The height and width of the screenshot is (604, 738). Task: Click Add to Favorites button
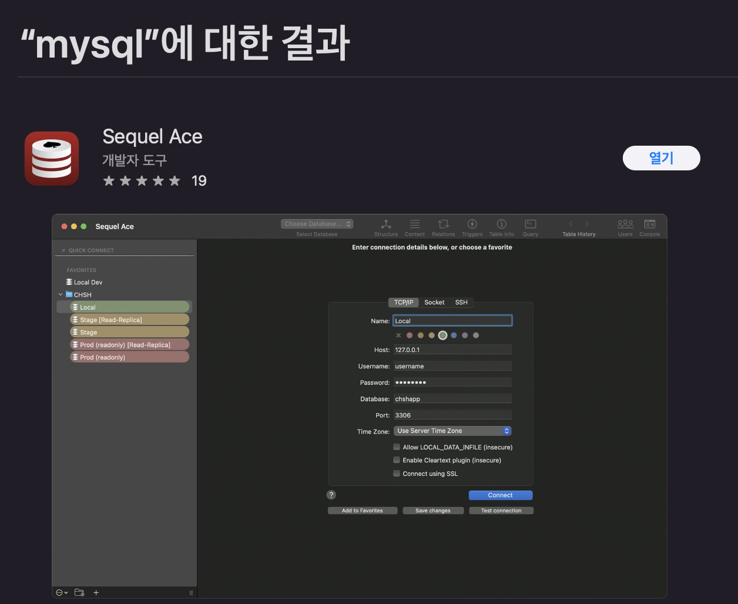[x=363, y=511]
